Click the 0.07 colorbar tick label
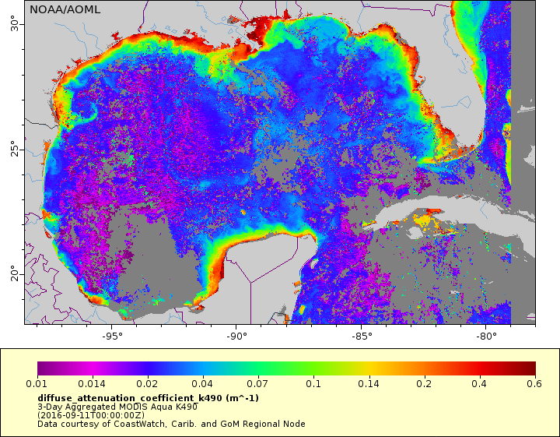 [x=257, y=384]
